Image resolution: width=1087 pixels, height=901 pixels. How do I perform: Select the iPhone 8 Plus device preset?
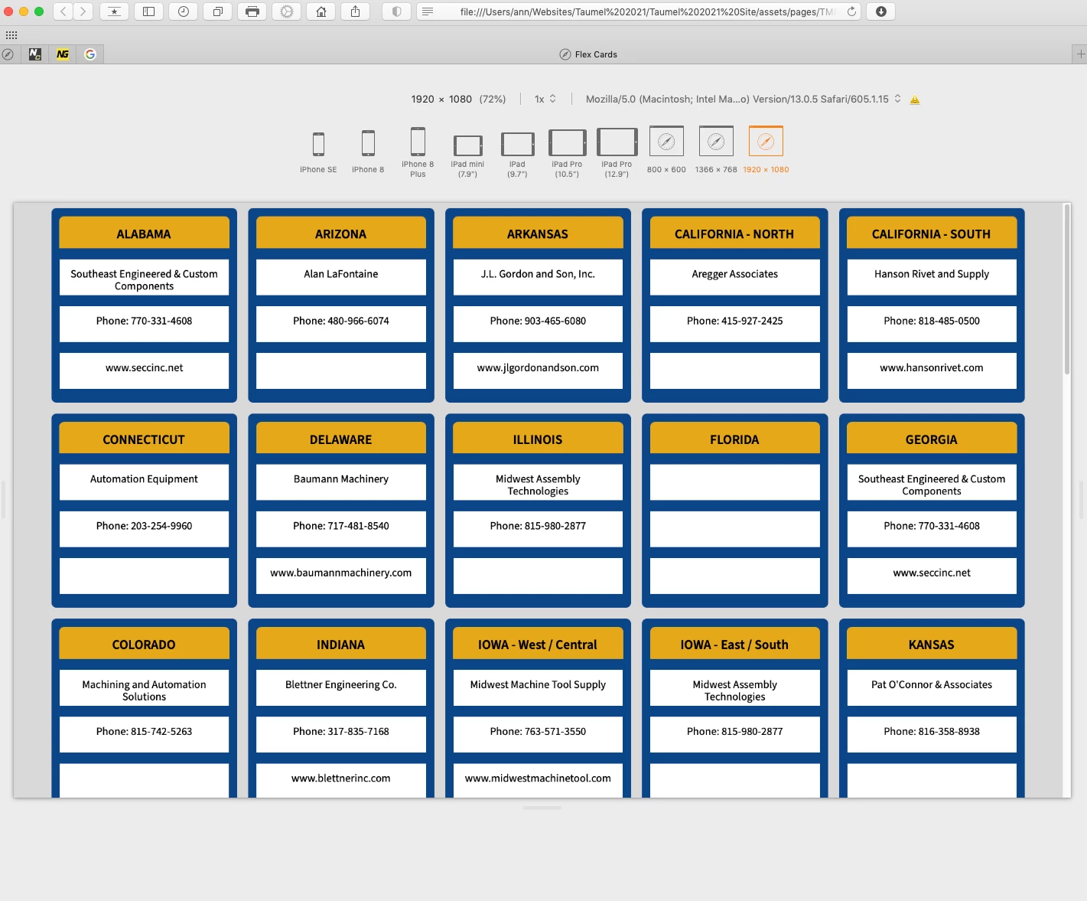point(418,152)
